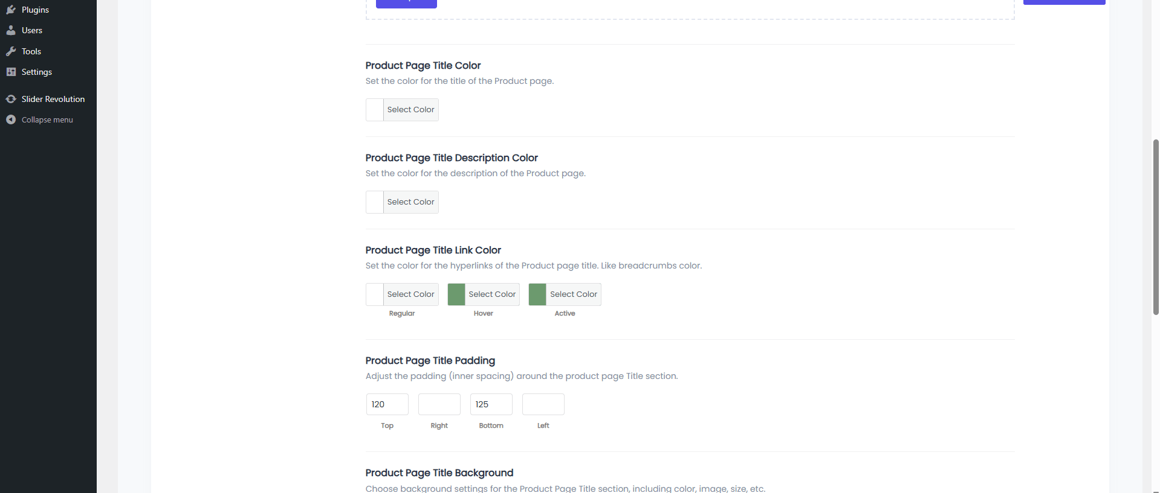Open the Slider Revolution menu
Screen dimensions: 1160x493
tap(53, 99)
